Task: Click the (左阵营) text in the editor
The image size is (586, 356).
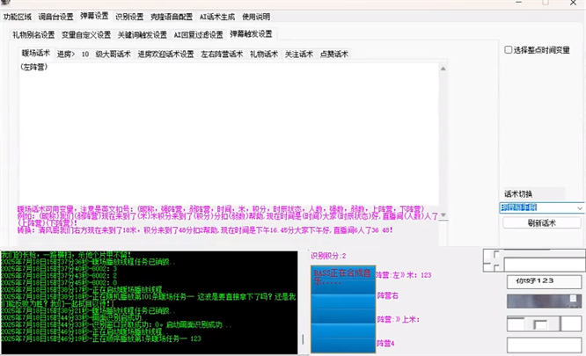Action: (x=33, y=67)
